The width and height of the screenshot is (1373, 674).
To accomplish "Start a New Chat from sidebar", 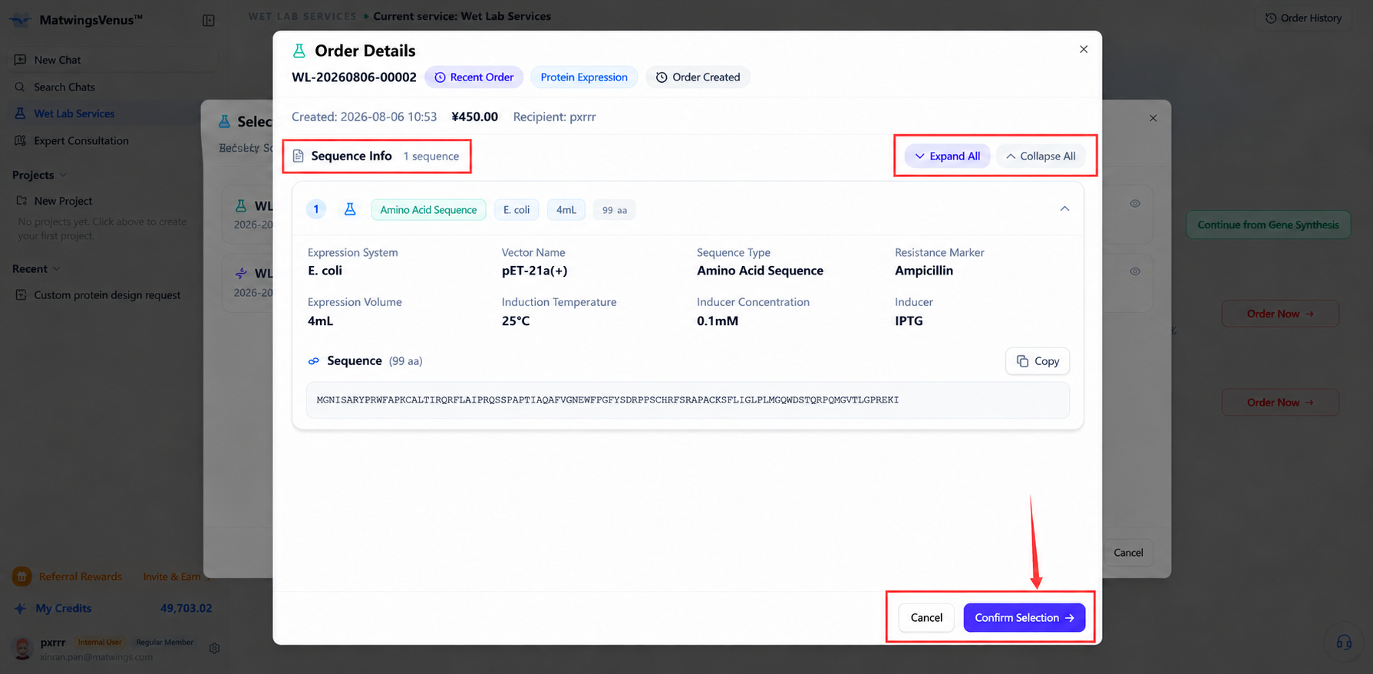I will click(114, 60).
